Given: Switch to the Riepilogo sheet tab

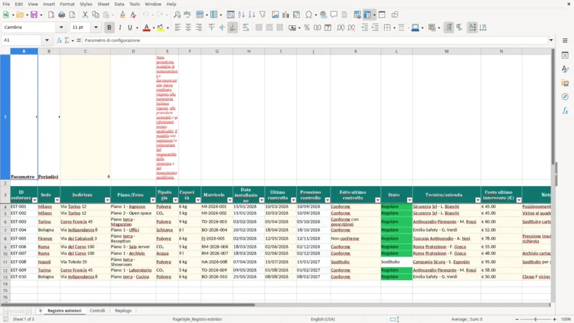Looking at the screenshot, I should 123,311.
